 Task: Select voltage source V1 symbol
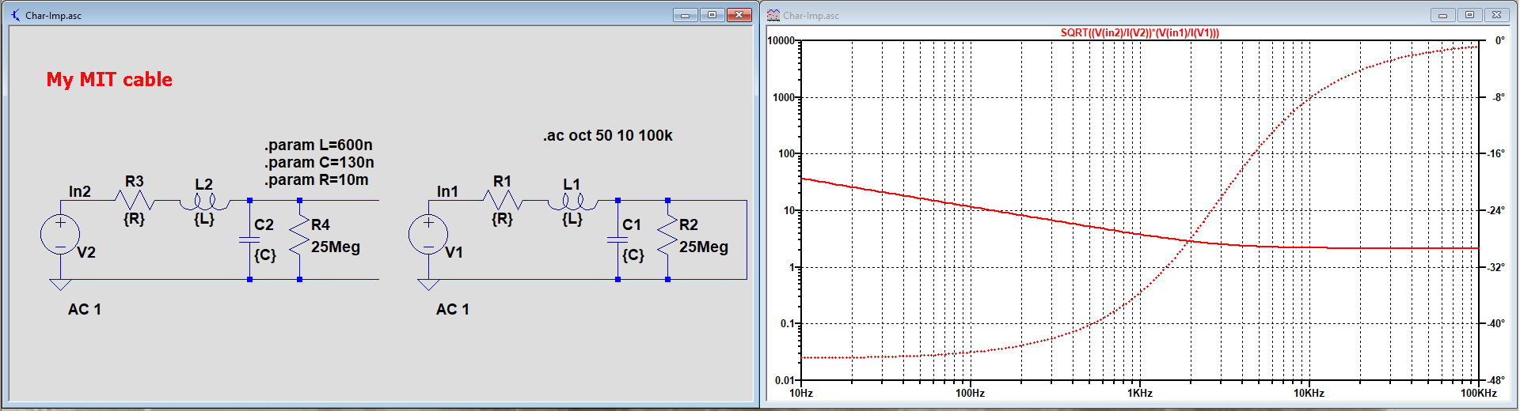tap(428, 235)
